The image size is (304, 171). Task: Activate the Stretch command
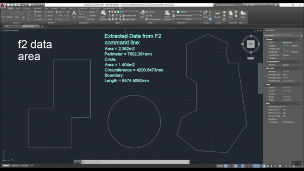click(x=38, y=19)
